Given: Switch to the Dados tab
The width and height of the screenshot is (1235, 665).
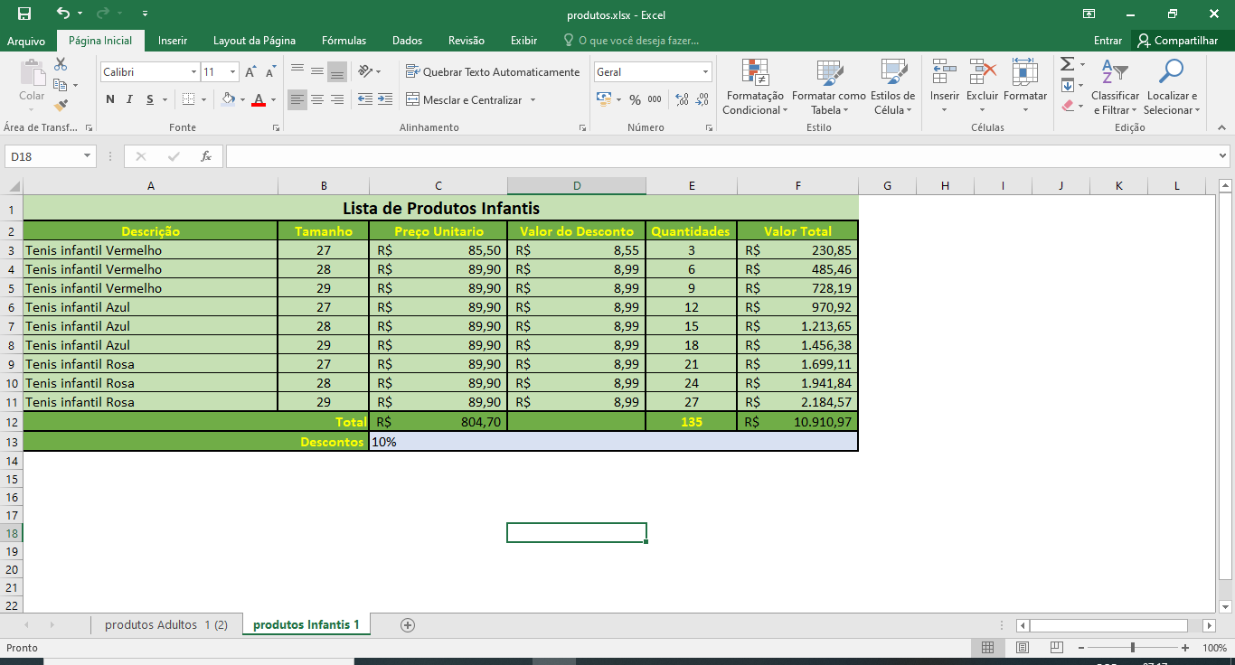Looking at the screenshot, I should (408, 41).
